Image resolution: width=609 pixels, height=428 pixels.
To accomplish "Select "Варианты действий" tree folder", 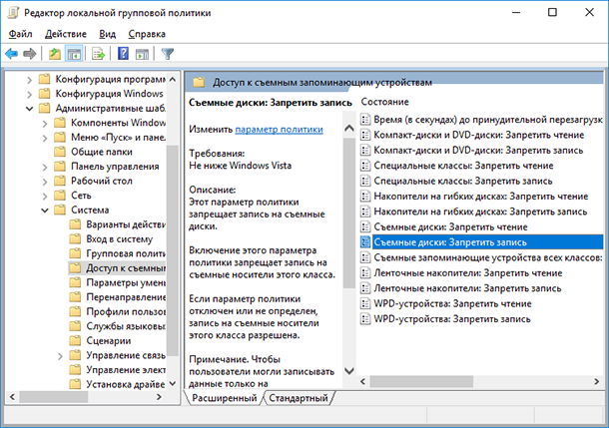I will (x=126, y=224).
